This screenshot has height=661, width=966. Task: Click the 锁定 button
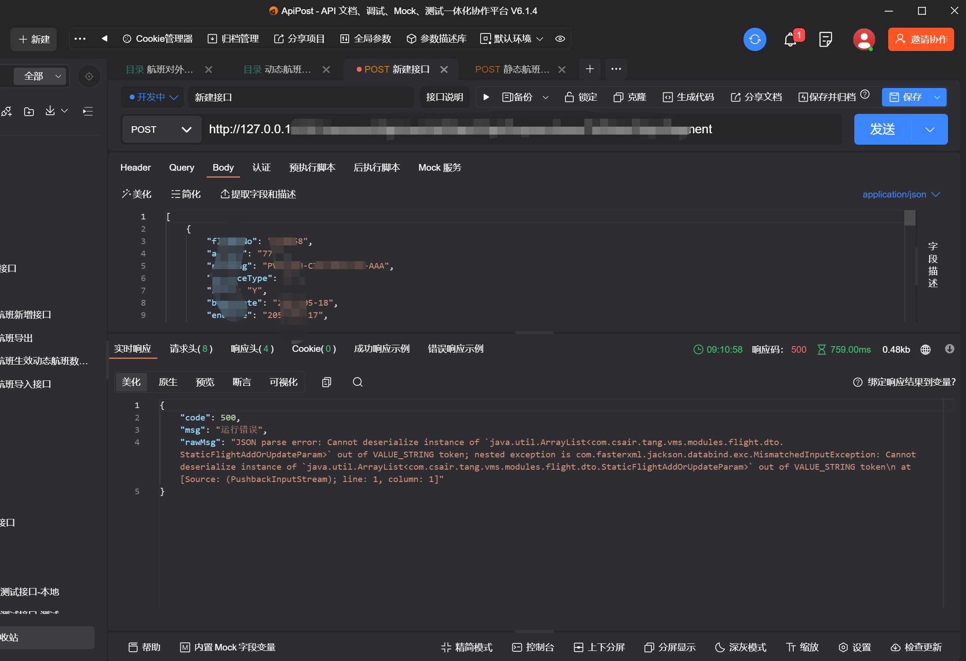point(581,97)
